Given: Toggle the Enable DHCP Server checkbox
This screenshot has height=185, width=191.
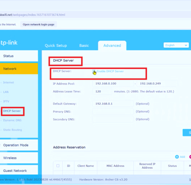Looking at the screenshot, I should click(x=94, y=71).
